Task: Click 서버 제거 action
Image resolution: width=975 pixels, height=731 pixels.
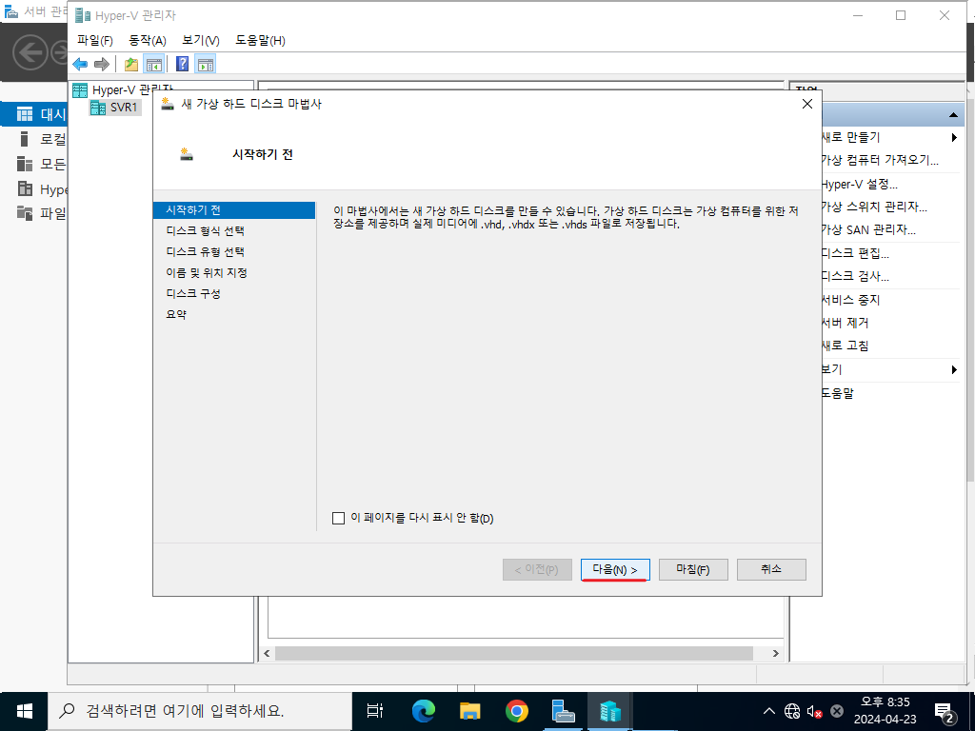Action: click(846, 324)
